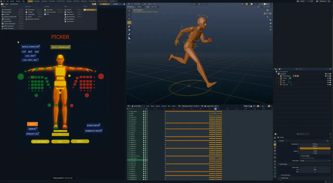This screenshot has width=333, height=183.
Task: Click the Frame End 250 field
Action: tap(315, 170)
